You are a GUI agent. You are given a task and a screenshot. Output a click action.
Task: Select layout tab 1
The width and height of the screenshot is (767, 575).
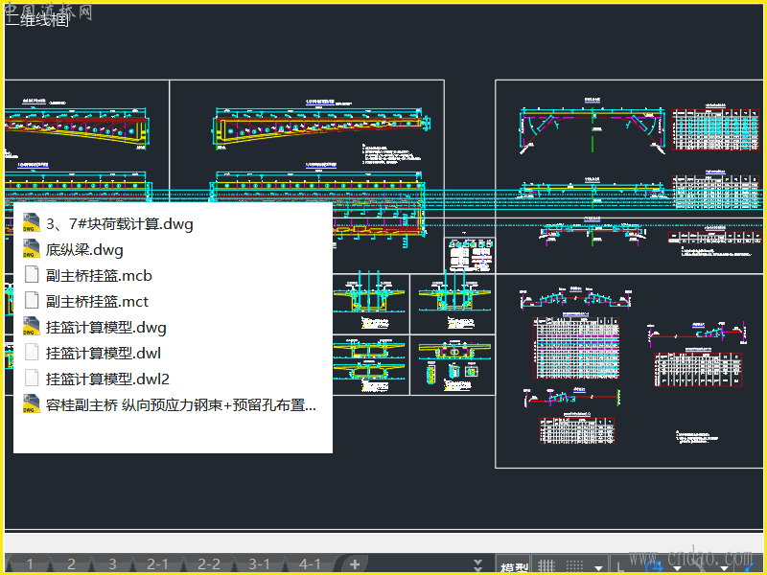click(x=30, y=564)
